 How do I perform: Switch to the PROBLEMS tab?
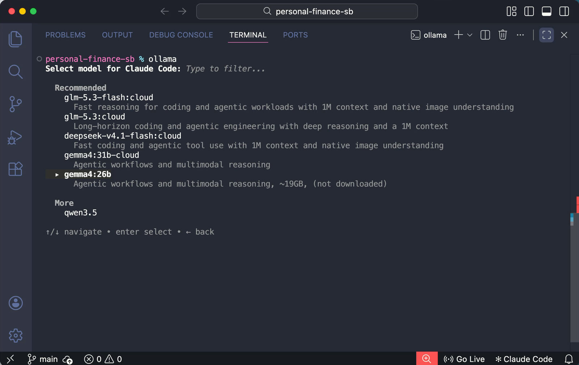(65, 35)
